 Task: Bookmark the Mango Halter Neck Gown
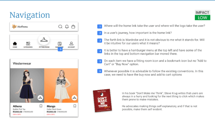pos(75,106)
